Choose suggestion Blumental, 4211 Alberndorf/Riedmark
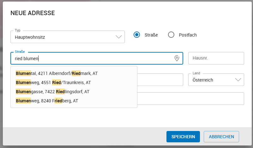The image size is (253, 148). click(57, 73)
